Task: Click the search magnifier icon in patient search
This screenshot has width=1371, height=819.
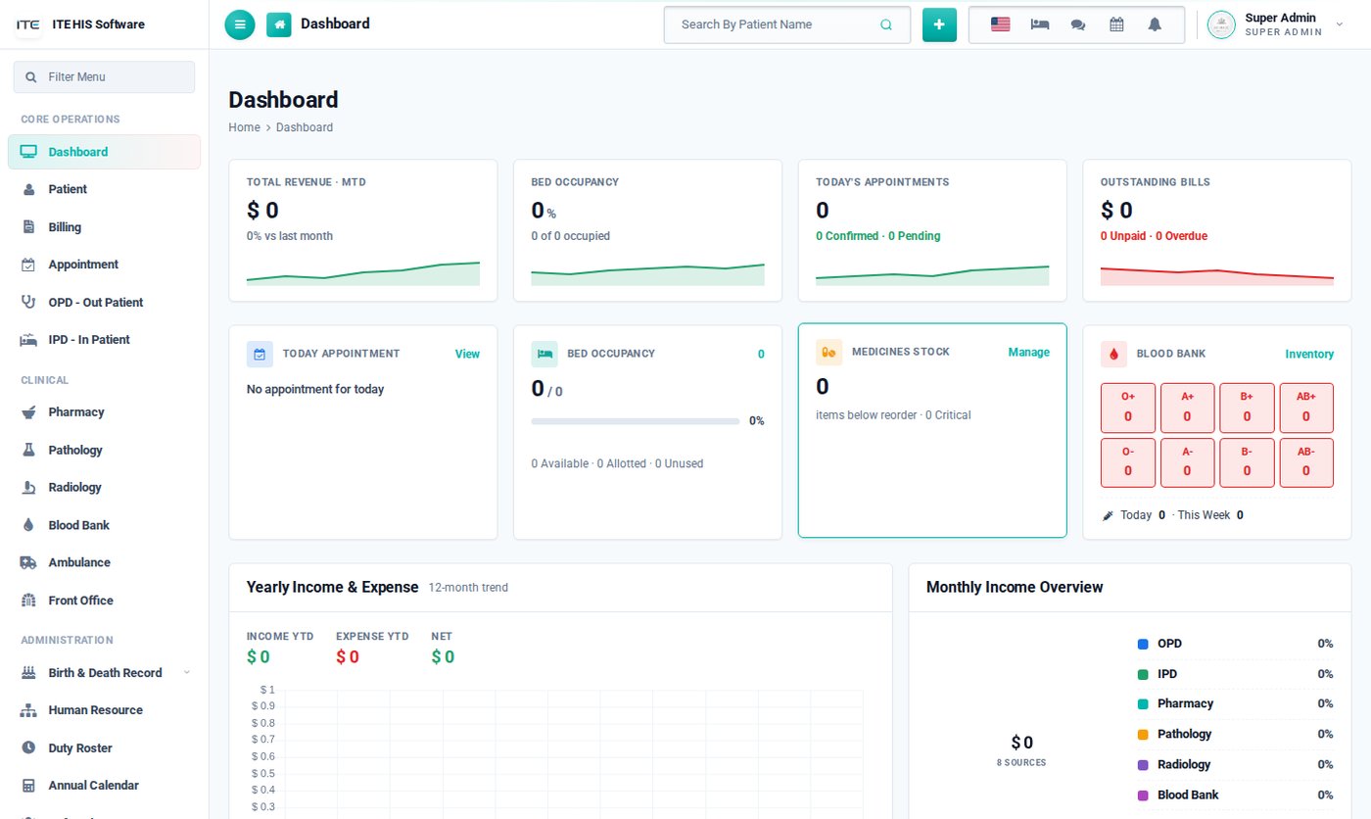Action: point(886,24)
